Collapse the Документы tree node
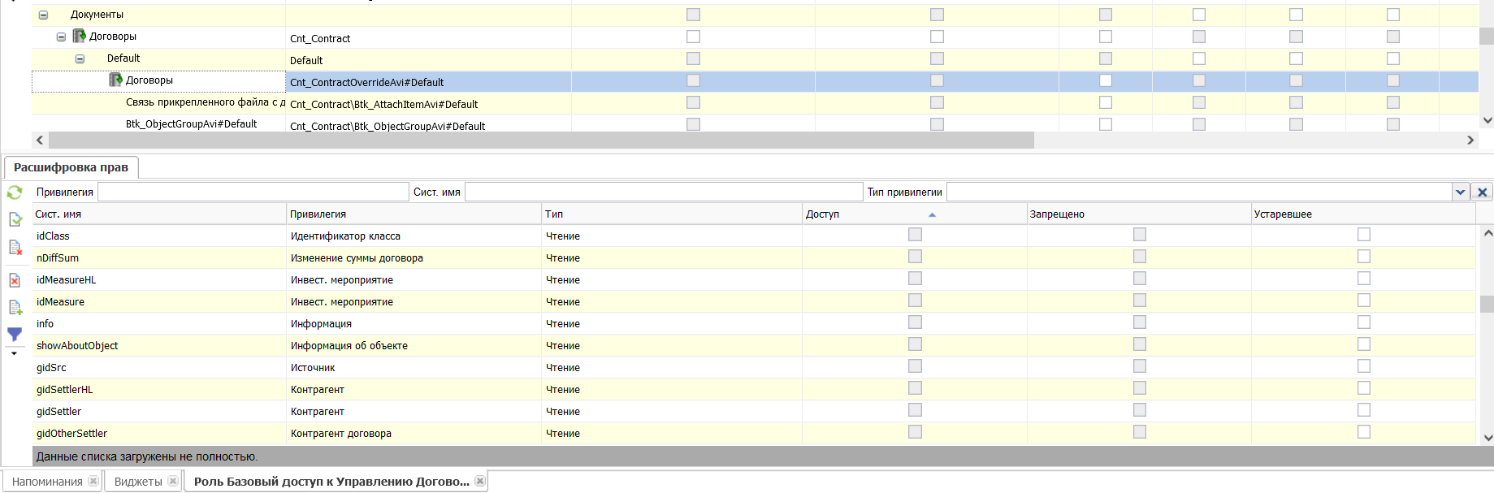This screenshot has height=493, width=1494. point(43,15)
